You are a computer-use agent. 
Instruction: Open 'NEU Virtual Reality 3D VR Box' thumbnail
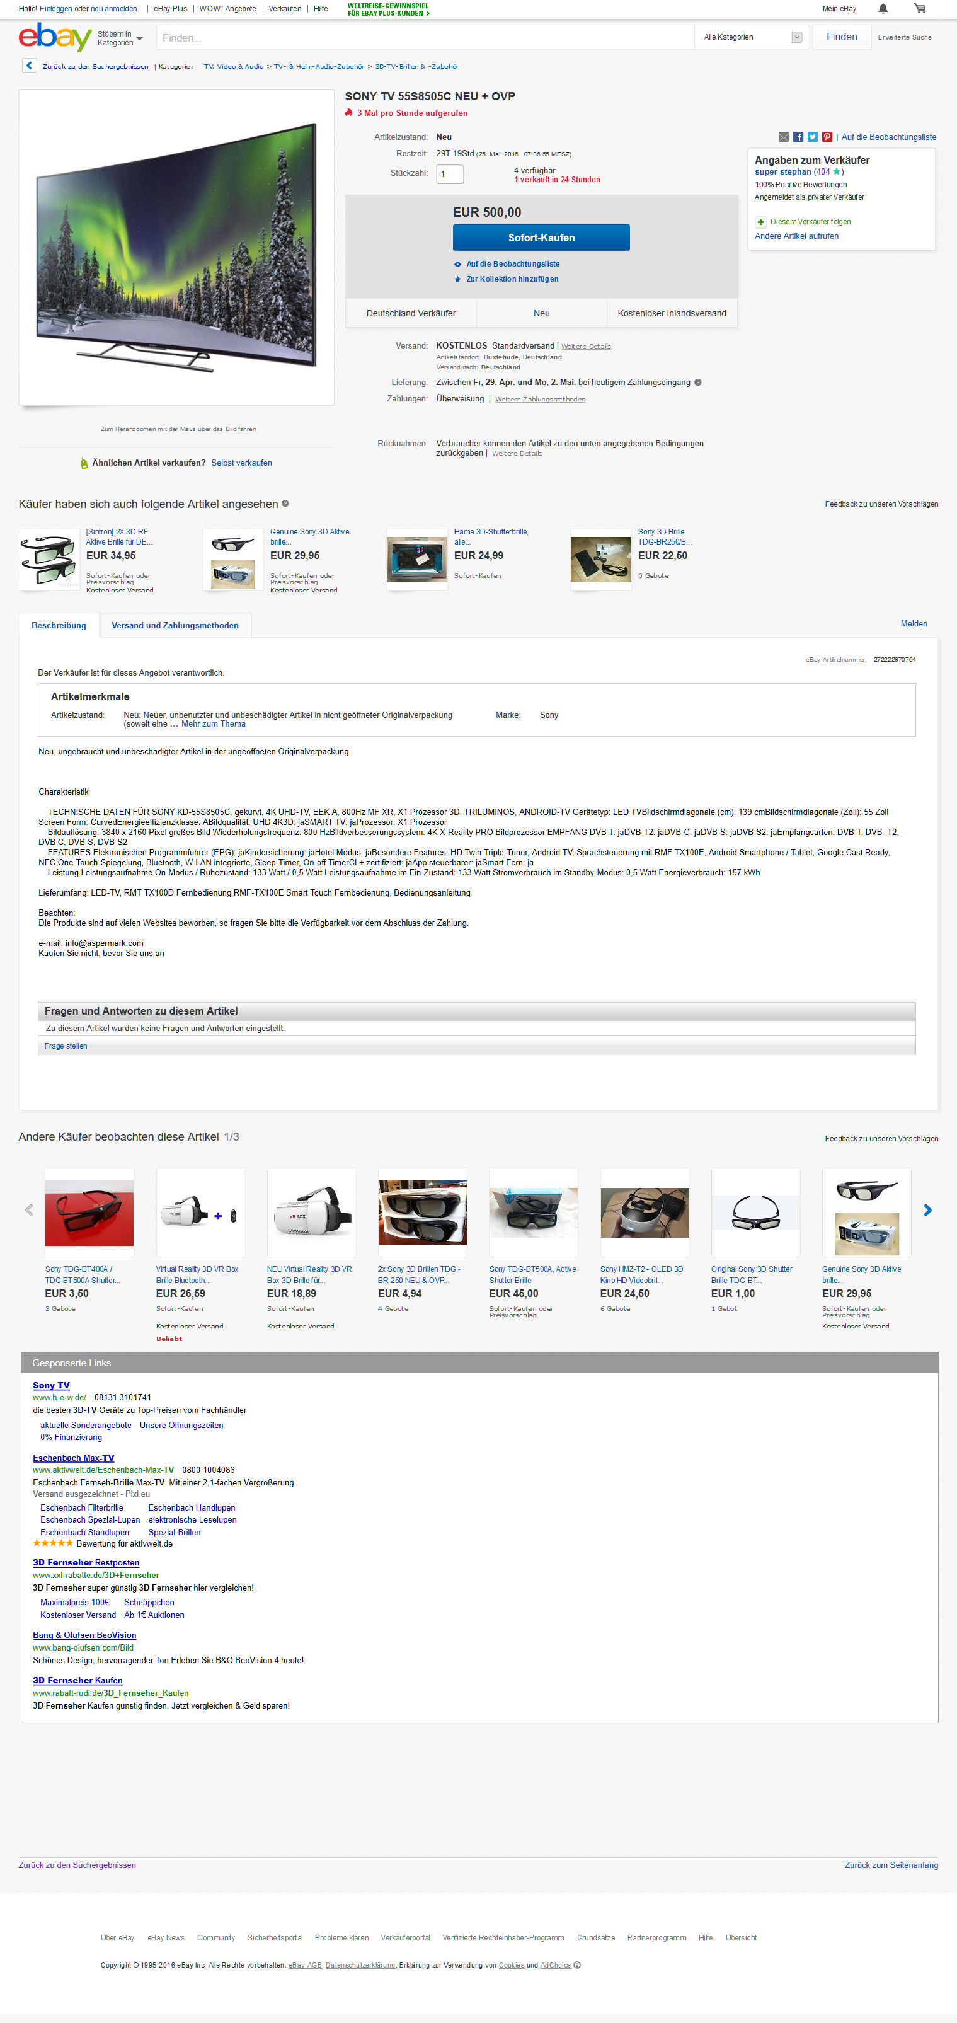tap(311, 1212)
